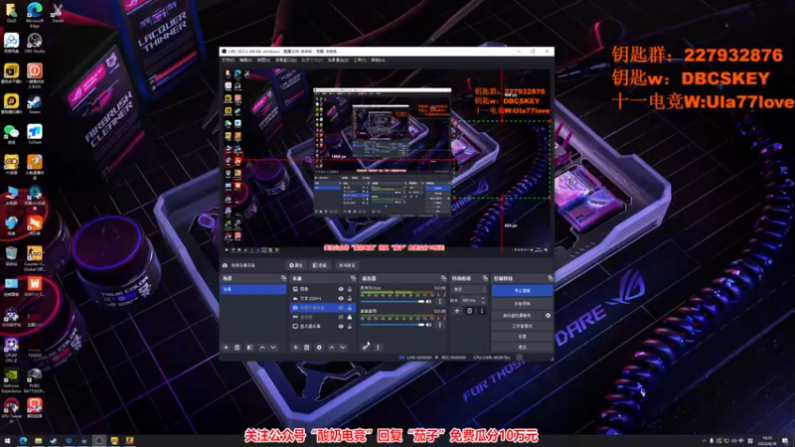Open OBS Studio desktop shortcut icon
795x447 pixels.
(35, 44)
